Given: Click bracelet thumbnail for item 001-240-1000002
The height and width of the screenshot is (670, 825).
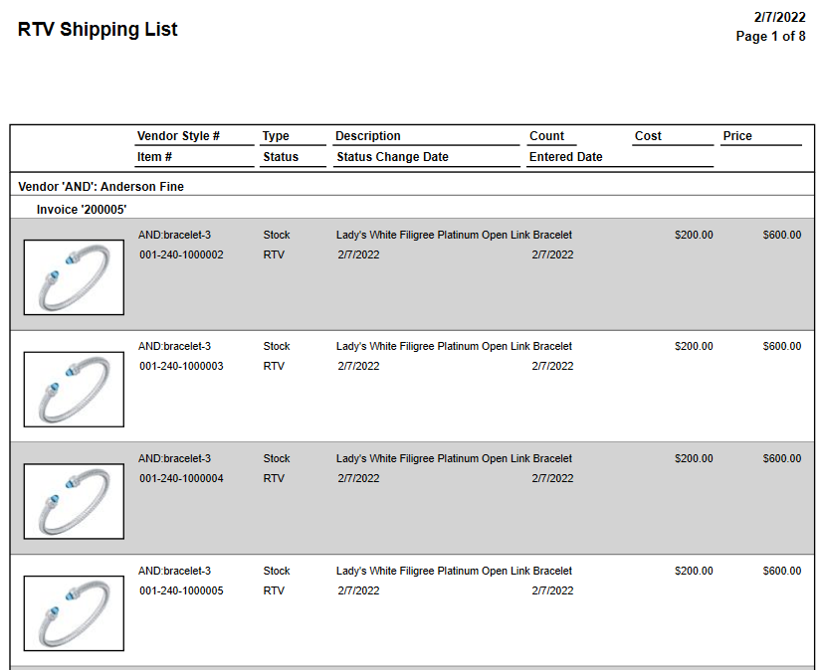Looking at the screenshot, I should point(74,277).
